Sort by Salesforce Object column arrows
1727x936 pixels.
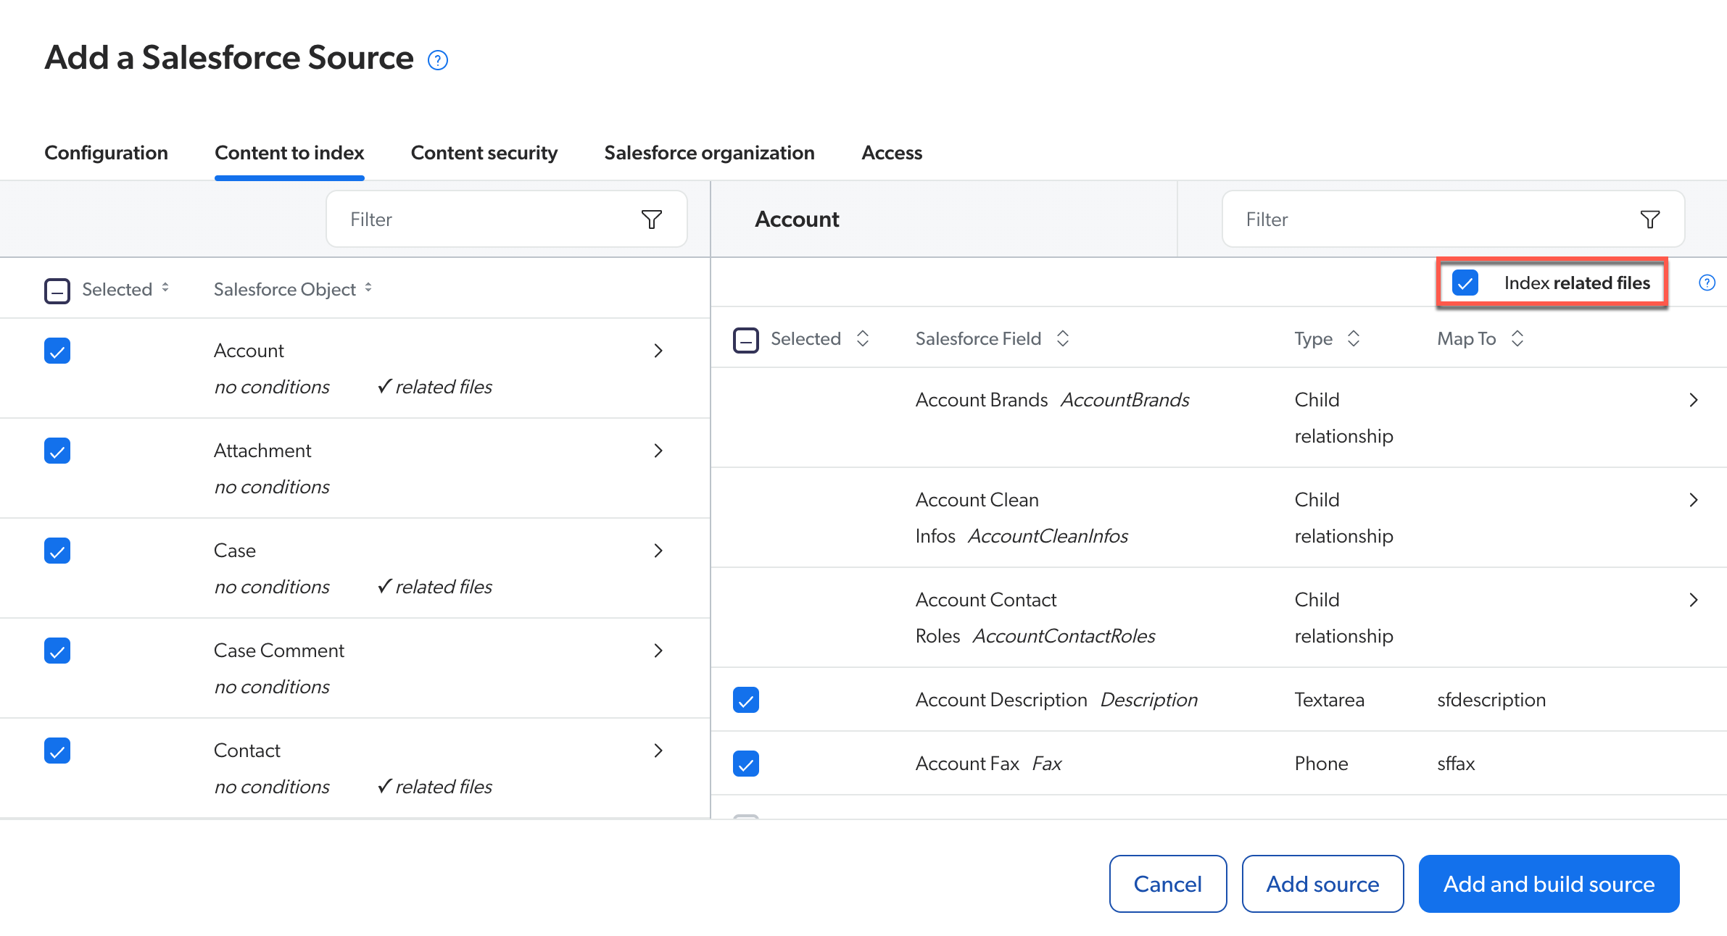(x=368, y=288)
